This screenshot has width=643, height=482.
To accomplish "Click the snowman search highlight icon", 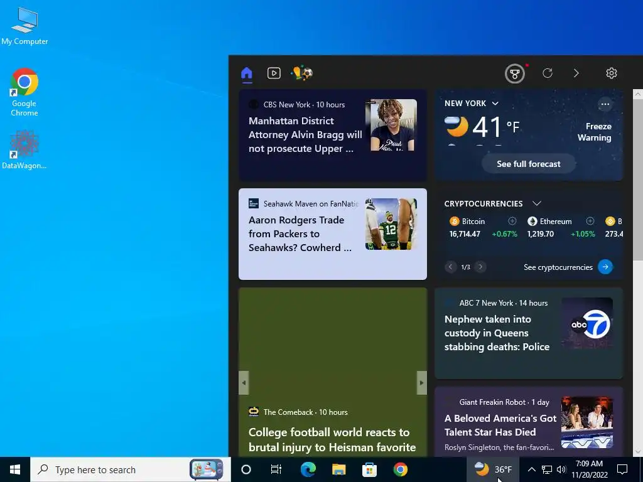I will coord(206,469).
